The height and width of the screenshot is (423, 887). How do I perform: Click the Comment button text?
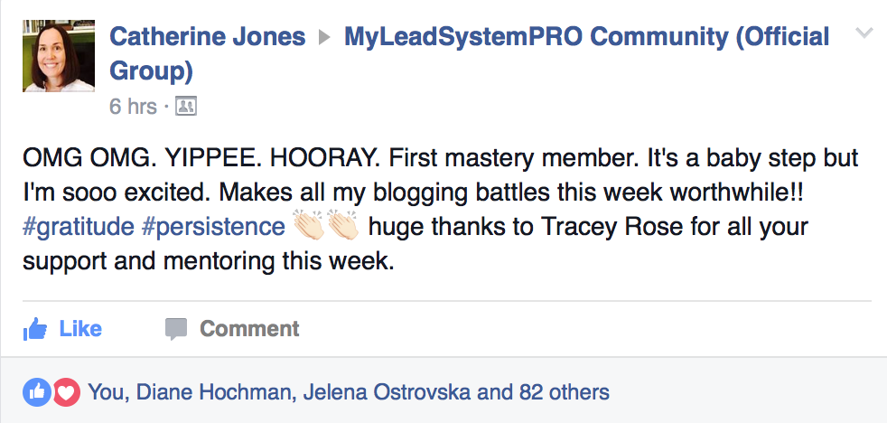pyautogui.click(x=249, y=329)
